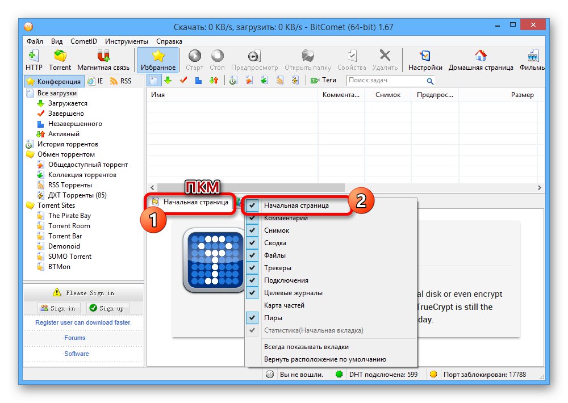Toggle the Избранное star button

pyautogui.click(x=158, y=60)
